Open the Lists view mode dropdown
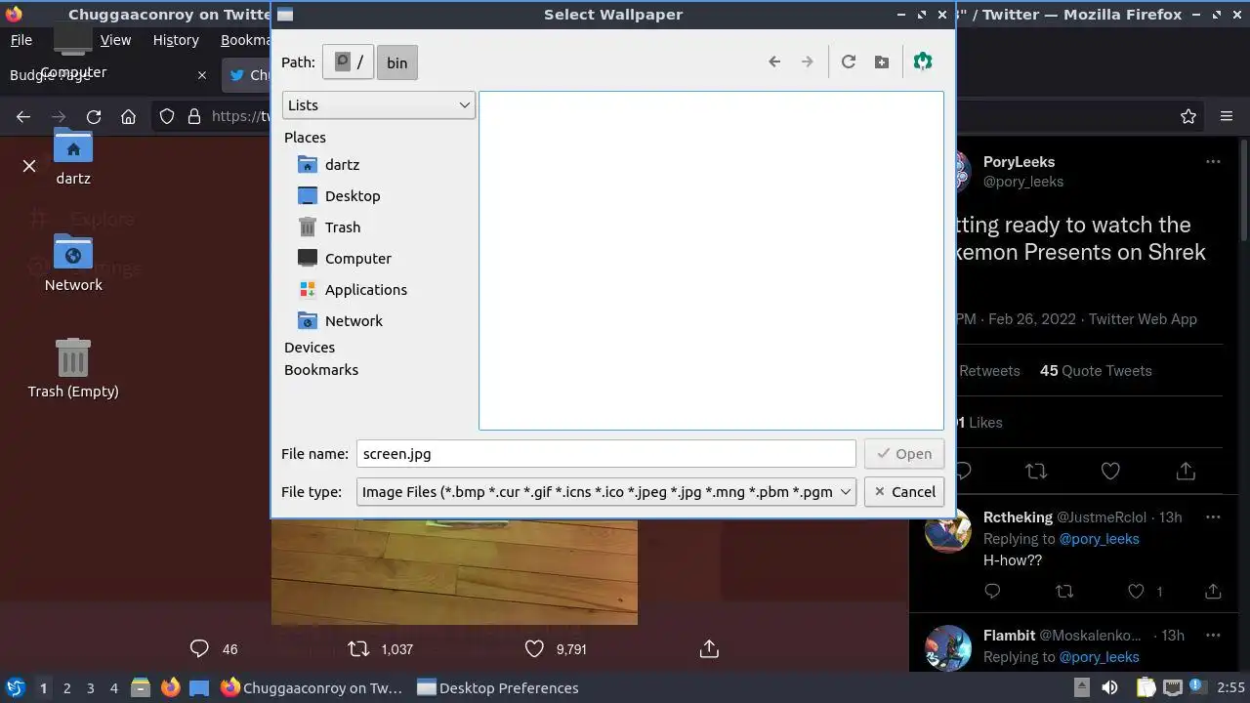Viewport: 1250px width, 703px height. click(379, 105)
